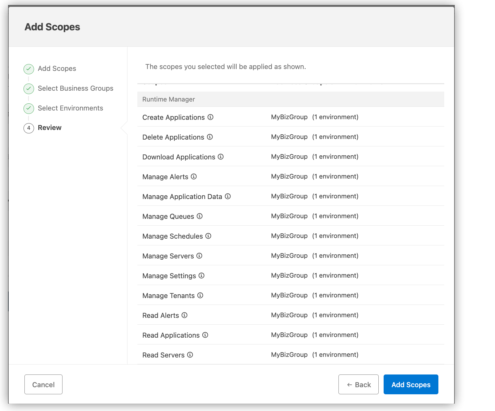Image resolution: width=495 pixels, height=411 pixels.
Task: Show info for Manage Schedules scope
Action: coord(208,236)
